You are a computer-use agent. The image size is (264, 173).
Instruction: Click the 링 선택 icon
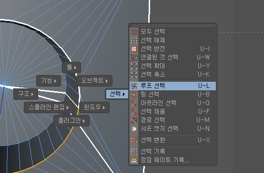tap(134, 95)
